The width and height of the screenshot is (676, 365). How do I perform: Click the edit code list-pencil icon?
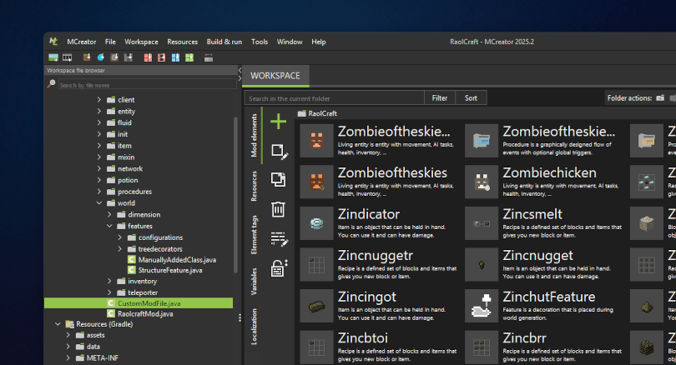[280, 239]
